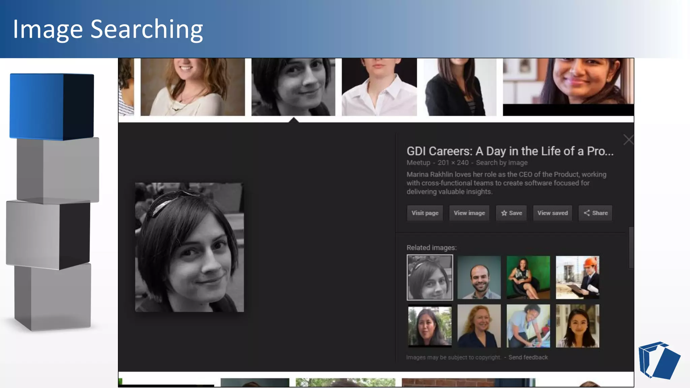Image resolution: width=690 pixels, height=388 pixels.
Task: Select the related image of a woman outdoors by trees
Action: pyautogui.click(x=430, y=326)
